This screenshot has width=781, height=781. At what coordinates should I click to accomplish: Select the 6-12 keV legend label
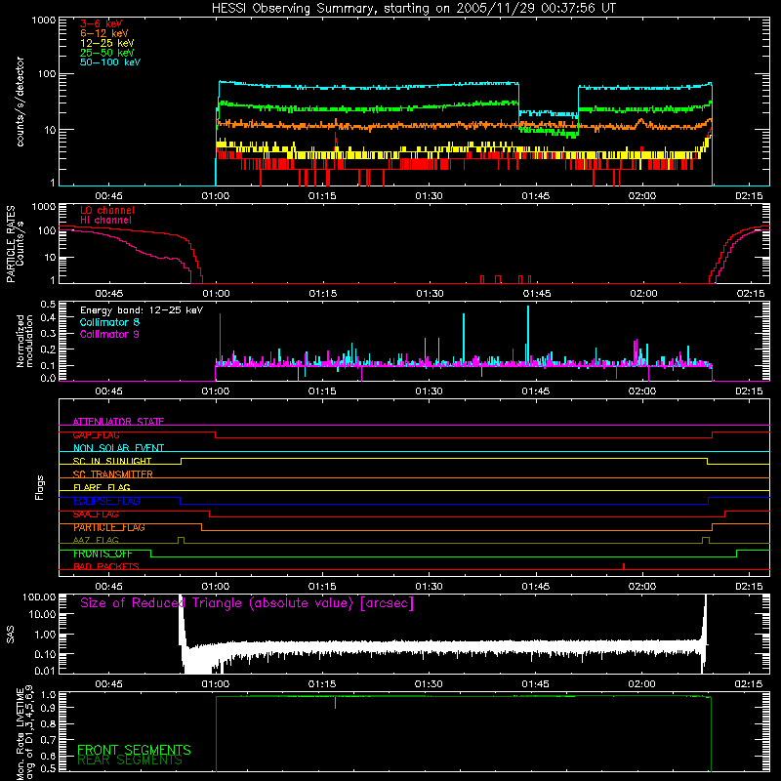click(x=104, y=33)
